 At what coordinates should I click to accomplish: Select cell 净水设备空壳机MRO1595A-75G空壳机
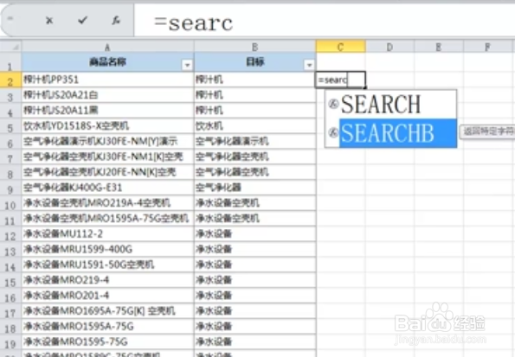tap(107, 218)
